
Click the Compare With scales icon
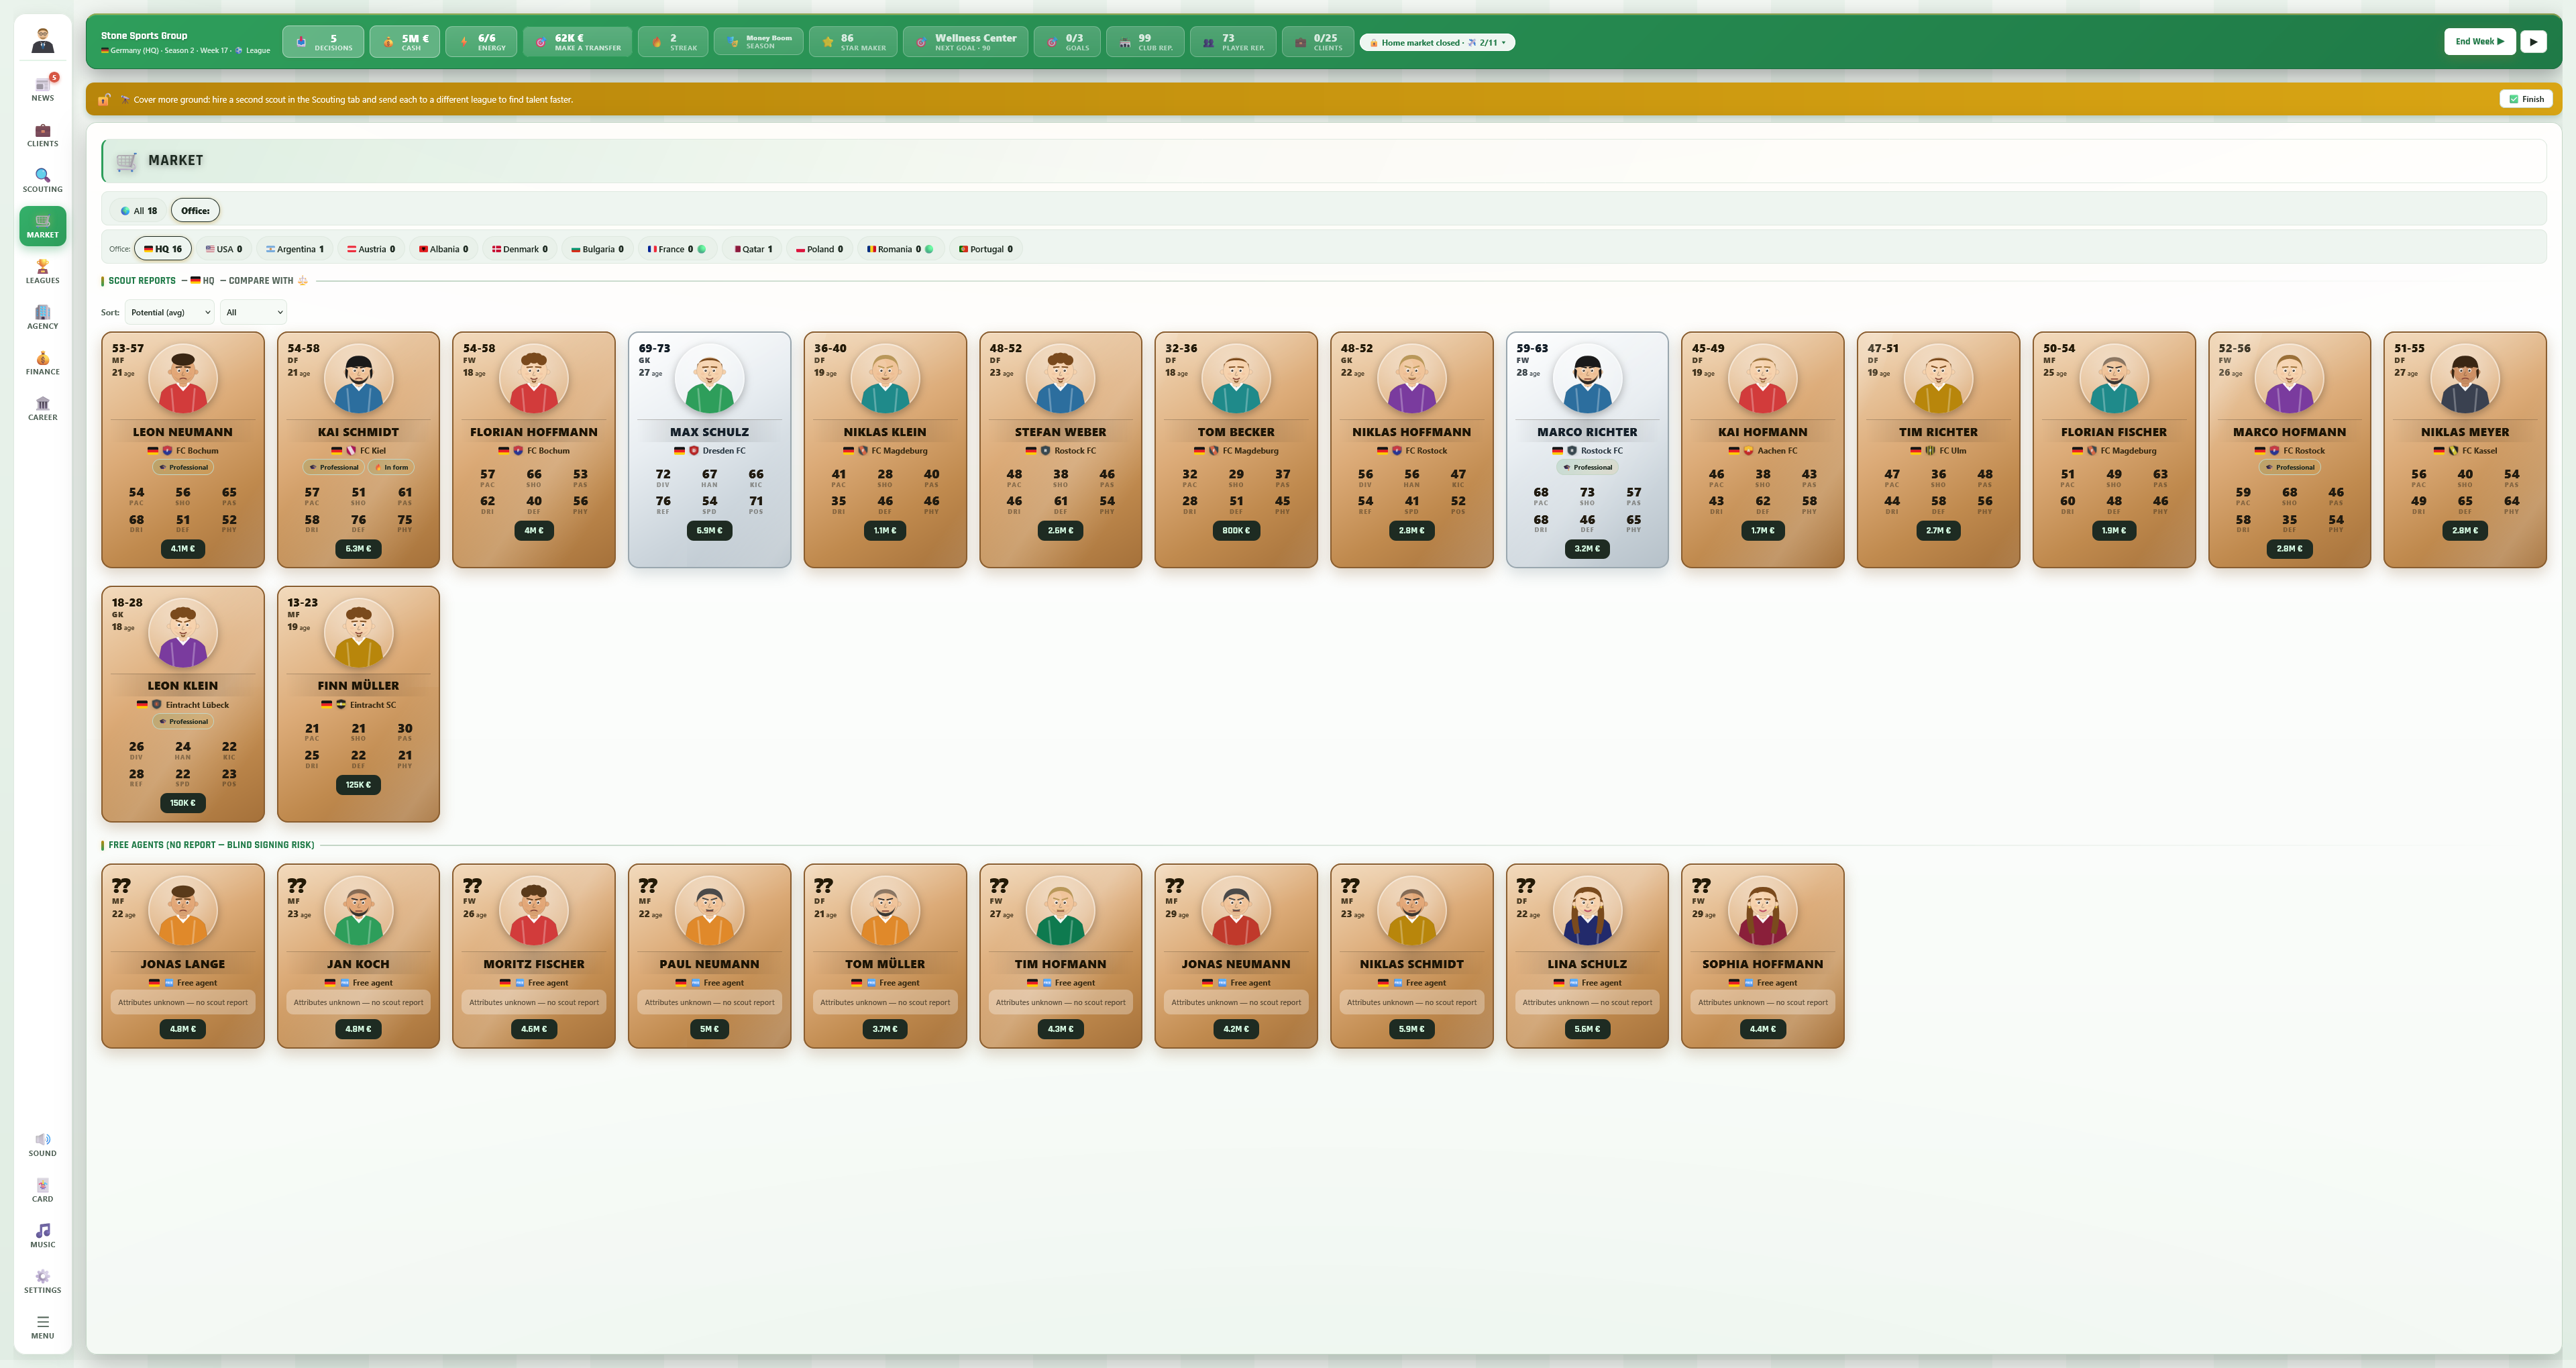pyautogui.click(x=303, y=281)
